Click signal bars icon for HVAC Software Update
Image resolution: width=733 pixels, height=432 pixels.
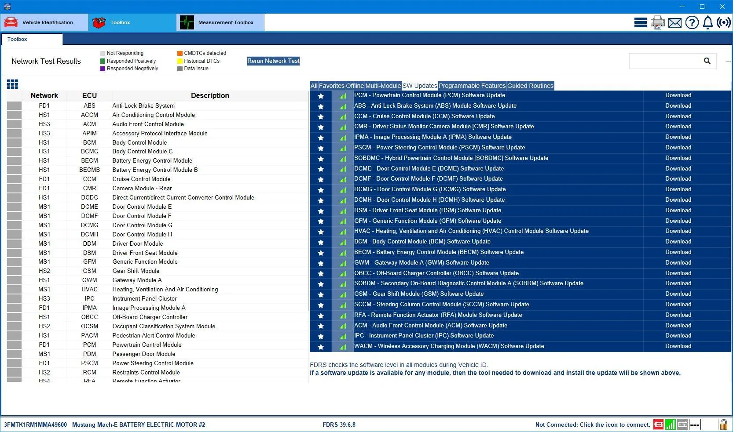[342, 232]
